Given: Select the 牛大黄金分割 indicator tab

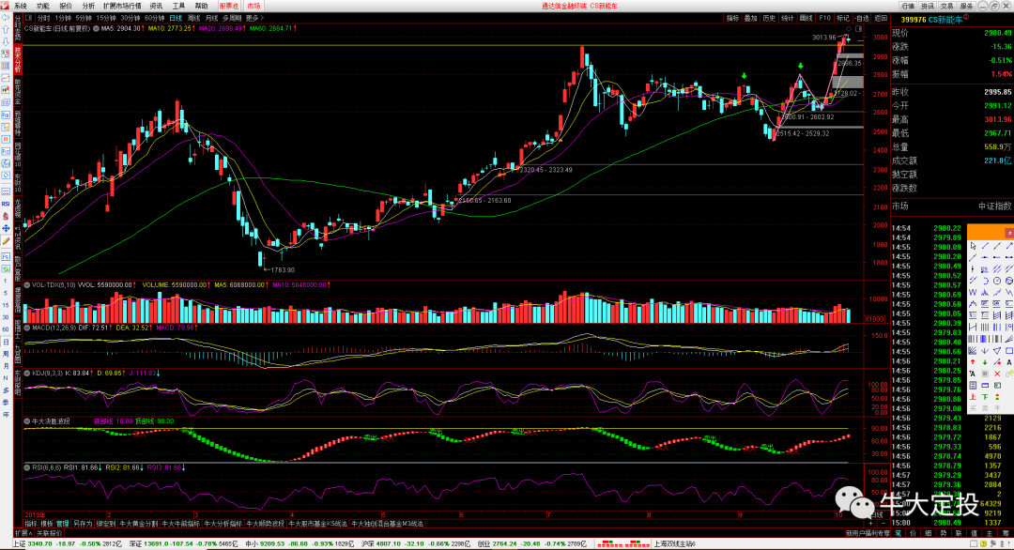Looking at the screenshot, I should [138, 524].
